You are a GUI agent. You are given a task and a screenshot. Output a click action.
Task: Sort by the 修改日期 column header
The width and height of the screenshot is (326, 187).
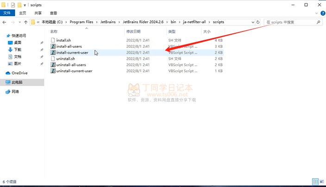133,31
